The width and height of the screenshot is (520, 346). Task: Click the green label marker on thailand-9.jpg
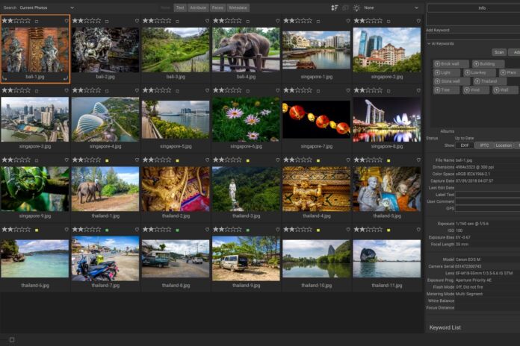point(248,230)
